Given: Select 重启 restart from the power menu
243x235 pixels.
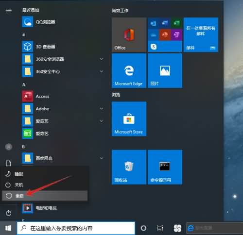Looking at the screenshot, I should pos(45,196).
